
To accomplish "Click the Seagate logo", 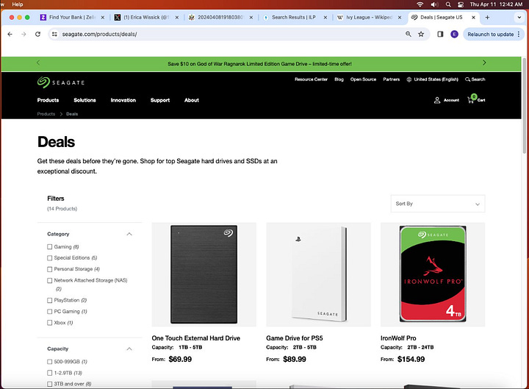I will click(x=61, y=82).
